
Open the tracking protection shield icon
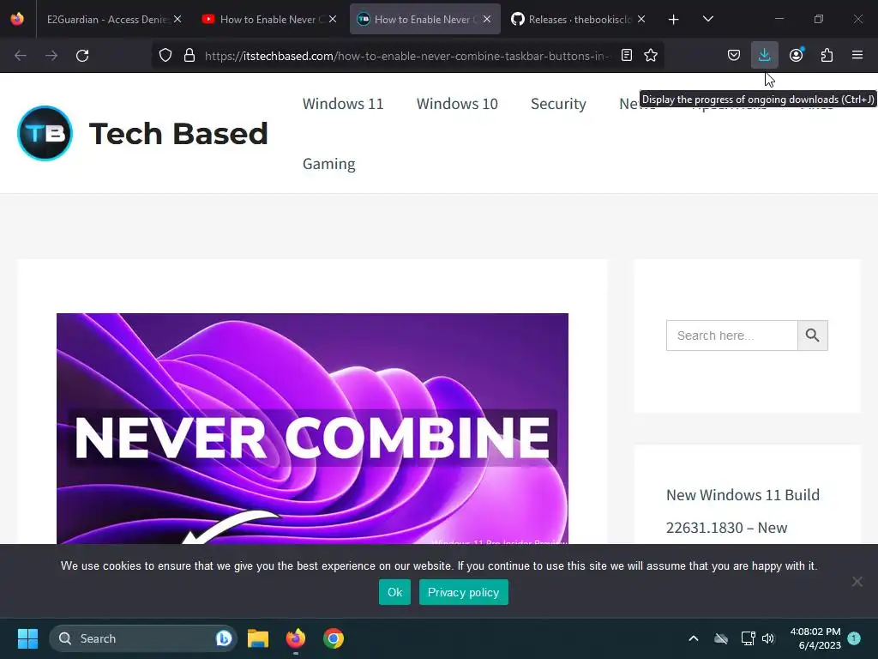(x=165, y=55)
